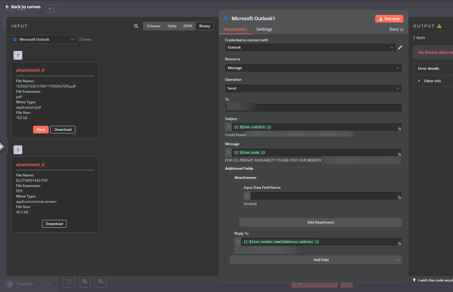Screen dimensions: 453x292
Task: Open expression editor for Message field
Action: 400,154
